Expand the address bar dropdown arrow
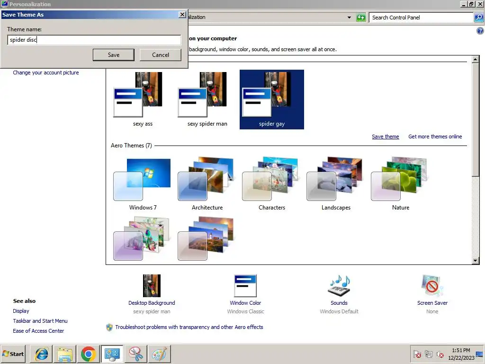Screen dimensions: 485x364 (x=349, y=18)
